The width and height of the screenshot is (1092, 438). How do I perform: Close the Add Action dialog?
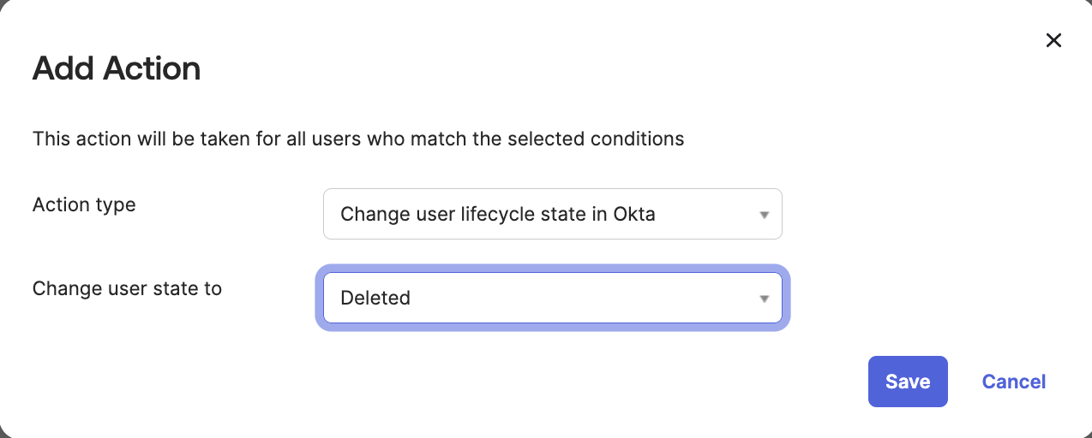tap(1053, 40)
